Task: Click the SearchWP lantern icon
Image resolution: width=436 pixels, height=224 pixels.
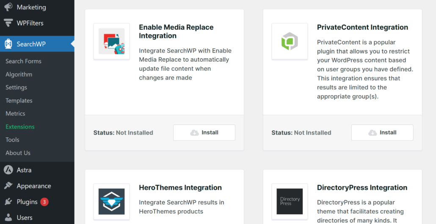Action: coord(8,44)
